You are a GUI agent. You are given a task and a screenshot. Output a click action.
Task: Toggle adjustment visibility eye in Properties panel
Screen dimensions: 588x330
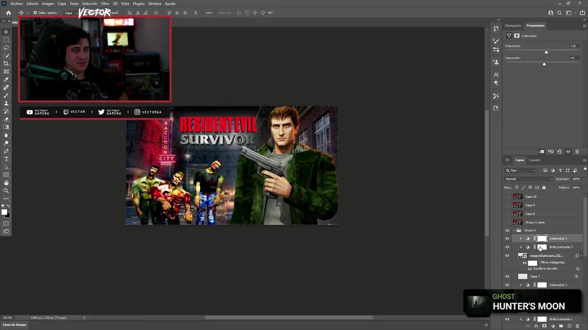[x=568, y=152]
